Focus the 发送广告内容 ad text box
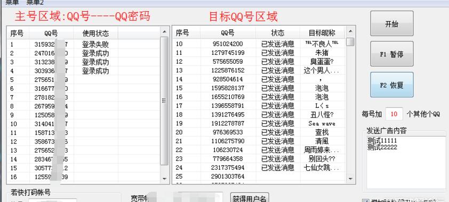 pos(406,162)
